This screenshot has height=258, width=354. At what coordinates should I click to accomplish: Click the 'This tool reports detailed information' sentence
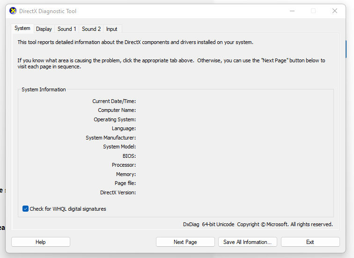[x=135, y=42]
